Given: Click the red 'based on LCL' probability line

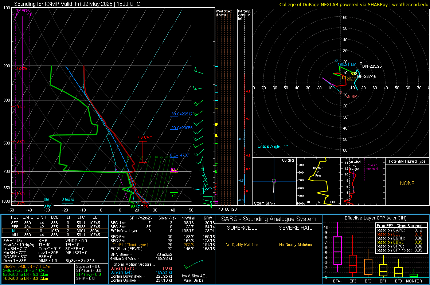Looking at the screenshot, I should [x=399, y=234].
